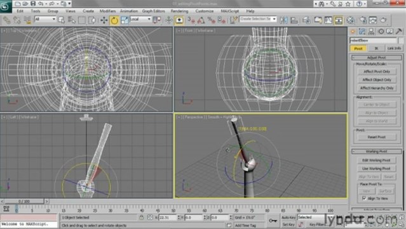
Task: Click the Render Production teapot icon
Action: pyautogui.click(x=384, y=20)
